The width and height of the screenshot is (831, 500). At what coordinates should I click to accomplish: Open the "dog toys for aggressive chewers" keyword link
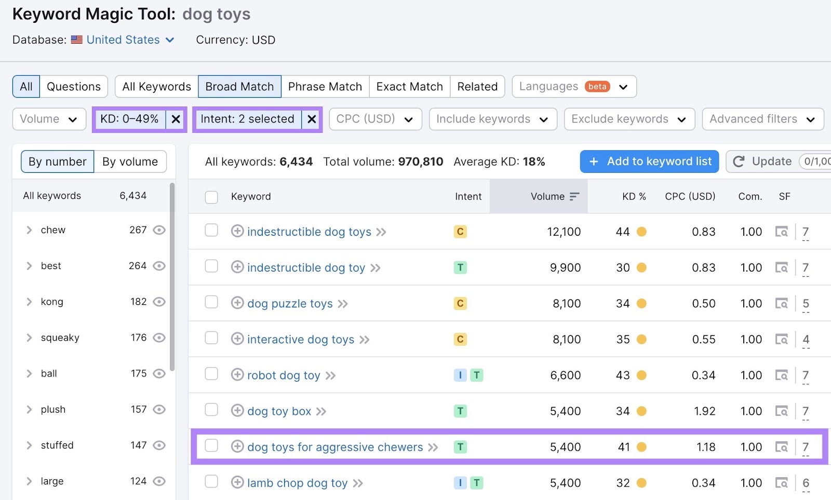coord(334,447)
